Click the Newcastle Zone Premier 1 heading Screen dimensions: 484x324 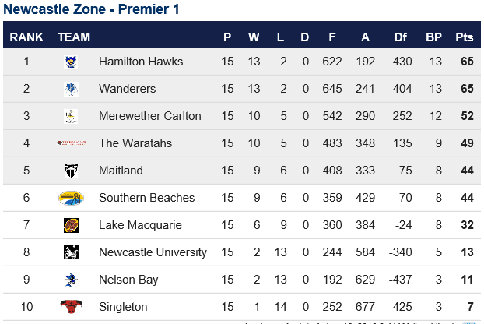click(91, 9)
